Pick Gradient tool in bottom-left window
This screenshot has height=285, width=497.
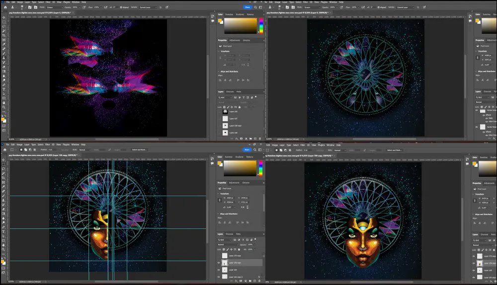tap(4, 214)
